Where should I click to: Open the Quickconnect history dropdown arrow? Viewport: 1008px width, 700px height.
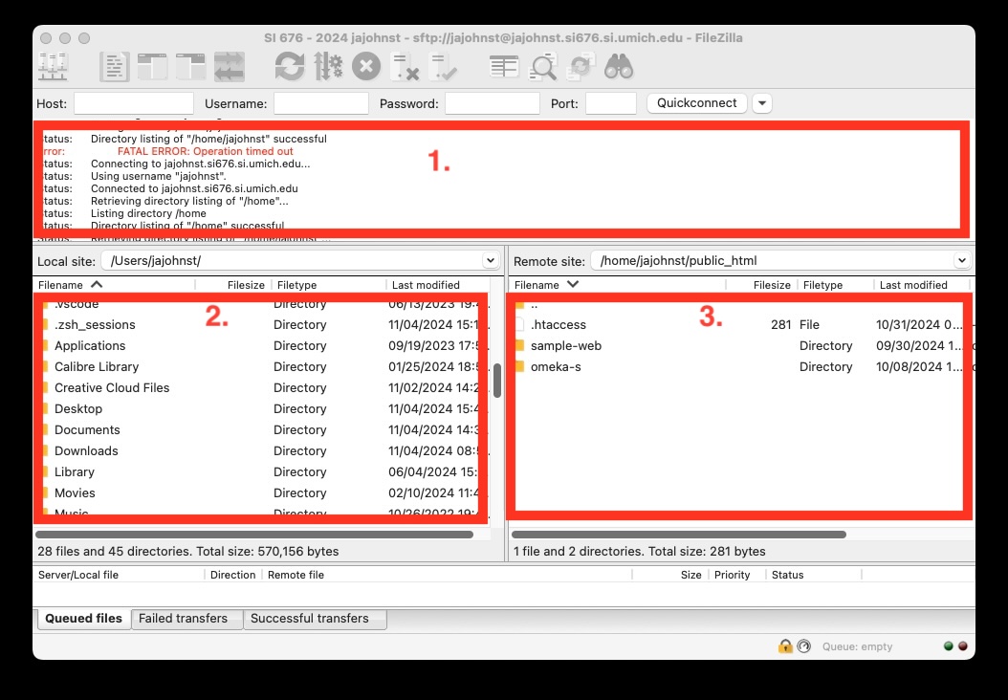pos(762,103)
